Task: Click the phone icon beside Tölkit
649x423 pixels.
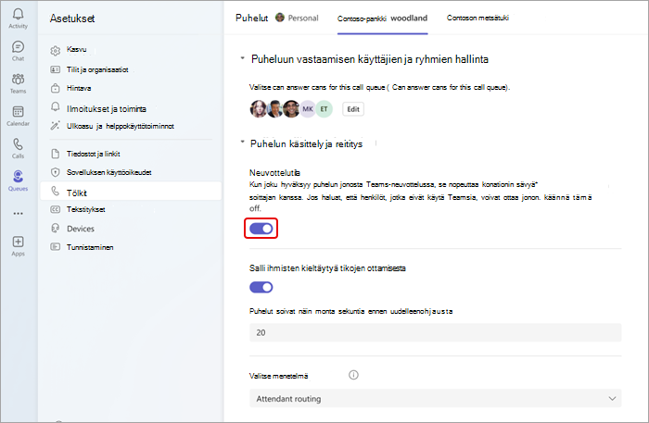Action: (55, 191)
